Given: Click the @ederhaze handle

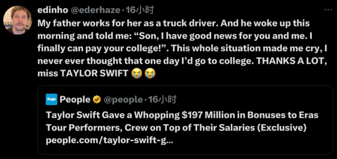Looking at the screenshot, I should 95,10.
